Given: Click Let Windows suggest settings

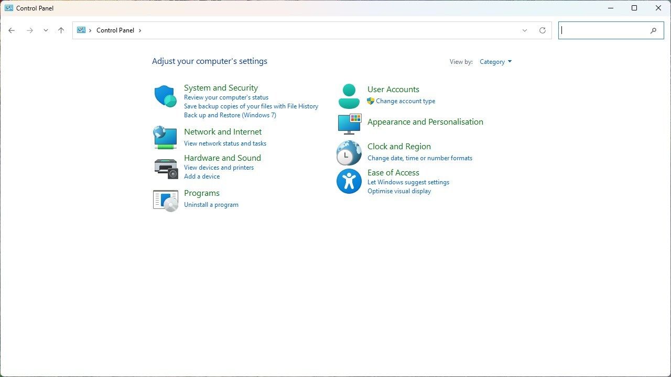Looking at the screenshot, I should point(408,182).
